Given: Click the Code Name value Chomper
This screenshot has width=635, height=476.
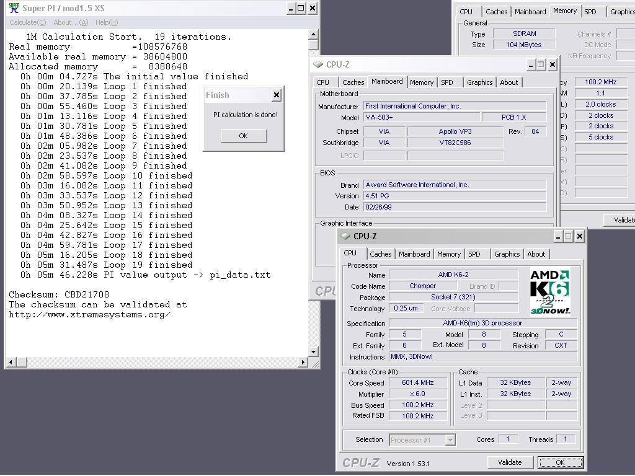Looking at the screenshot, I should tap(423, 286).
